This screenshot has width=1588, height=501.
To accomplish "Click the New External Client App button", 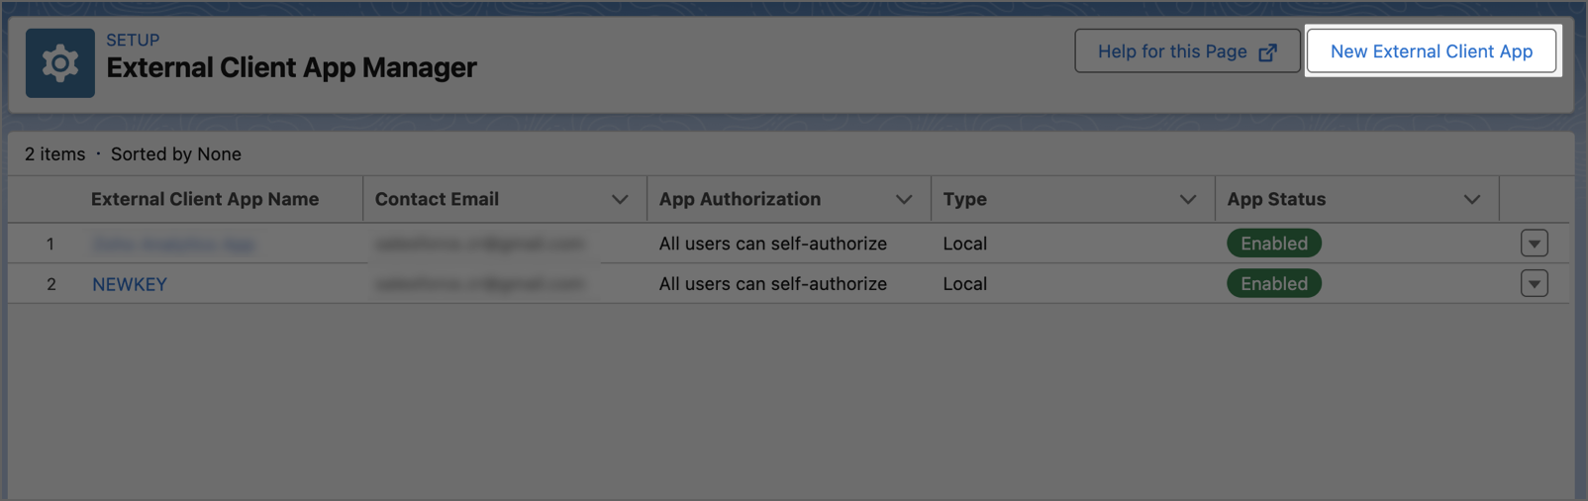I will click(x=1432, y=51).
